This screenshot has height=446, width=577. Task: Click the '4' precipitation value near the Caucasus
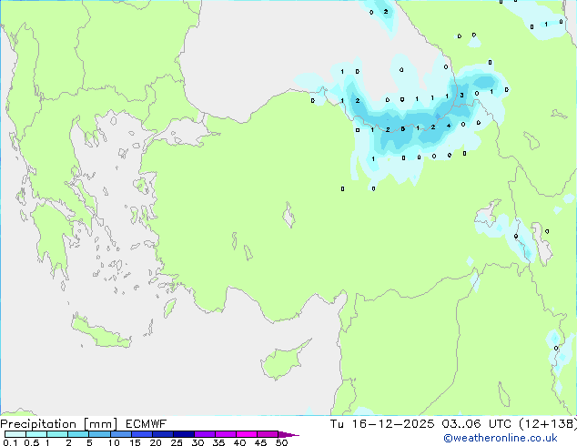[x=449, y=126]
